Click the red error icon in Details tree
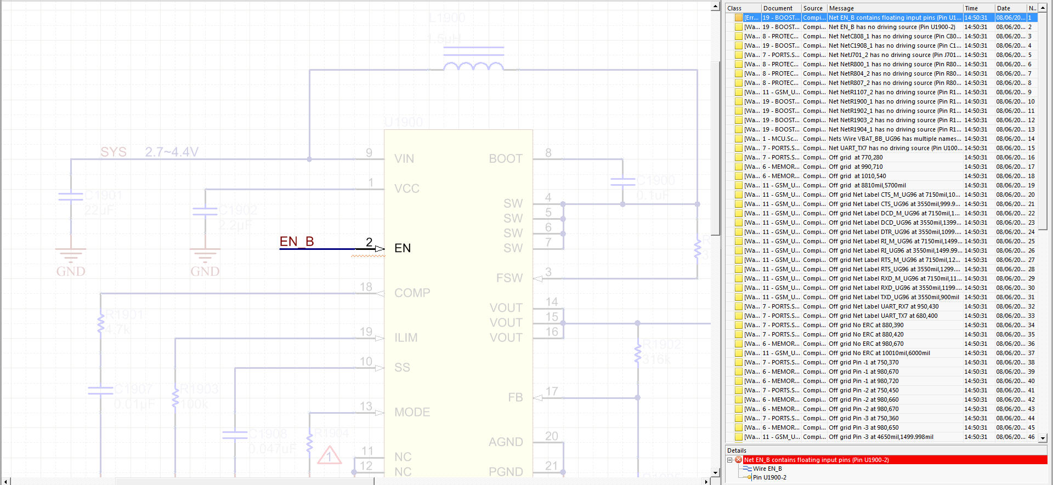Image resolution: width=1053 pixels, height=485 pixels. [x=738, y=460]
